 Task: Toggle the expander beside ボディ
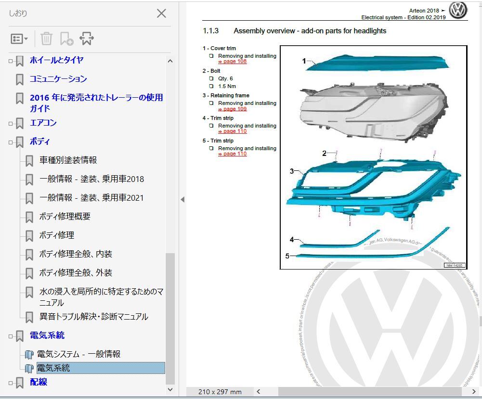tap(11, 142)
